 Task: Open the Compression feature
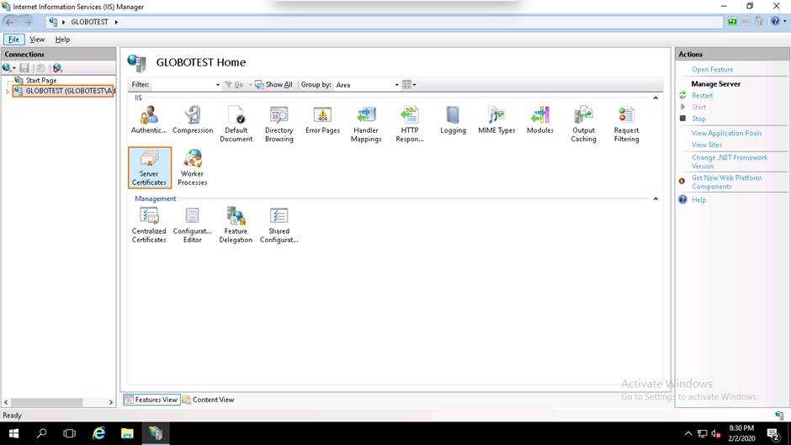coord(192,120)
